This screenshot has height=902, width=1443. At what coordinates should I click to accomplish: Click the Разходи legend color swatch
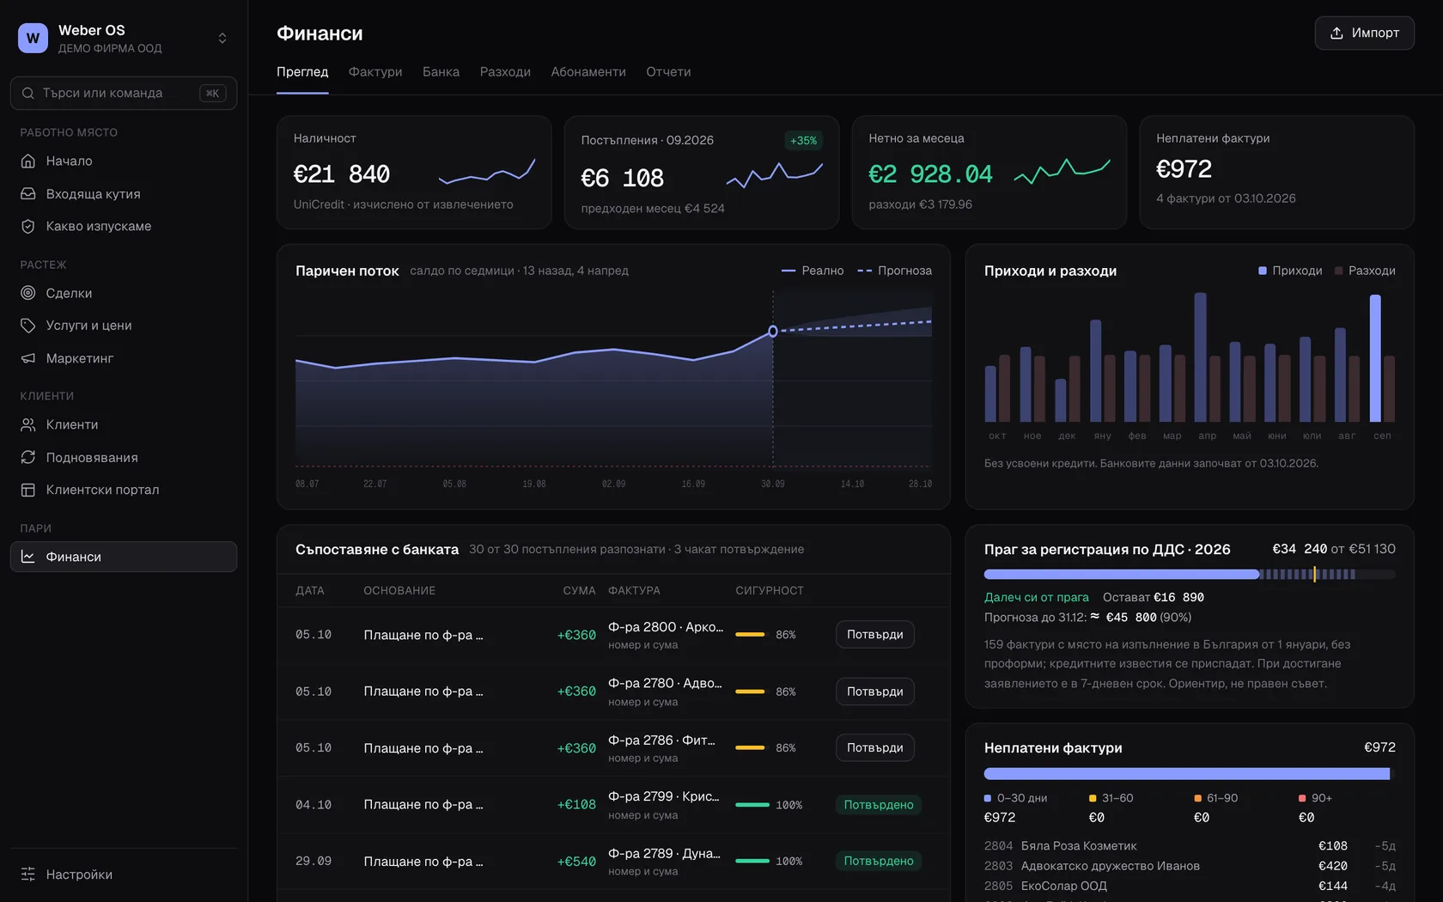point(1339,271)
